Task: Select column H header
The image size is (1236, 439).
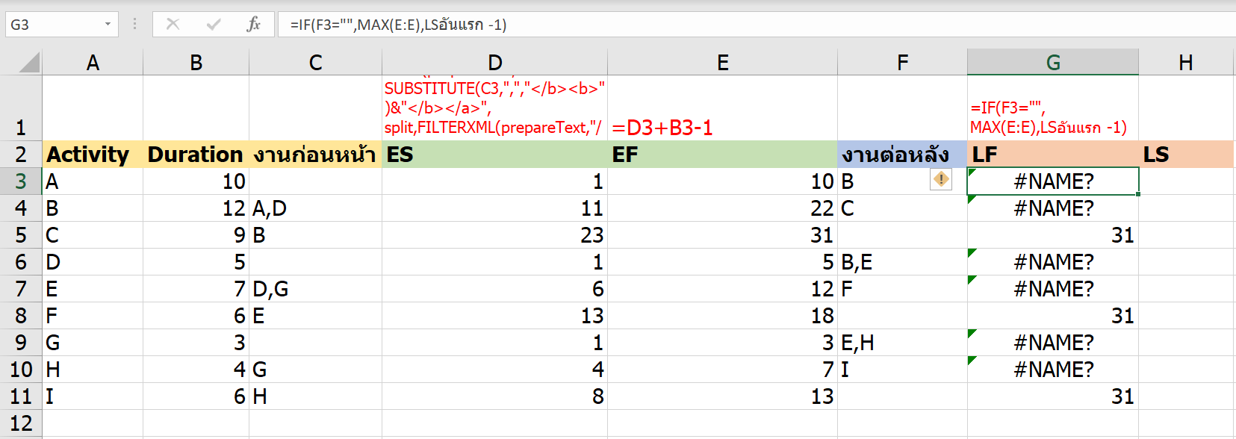Action: coord(1186,63)
